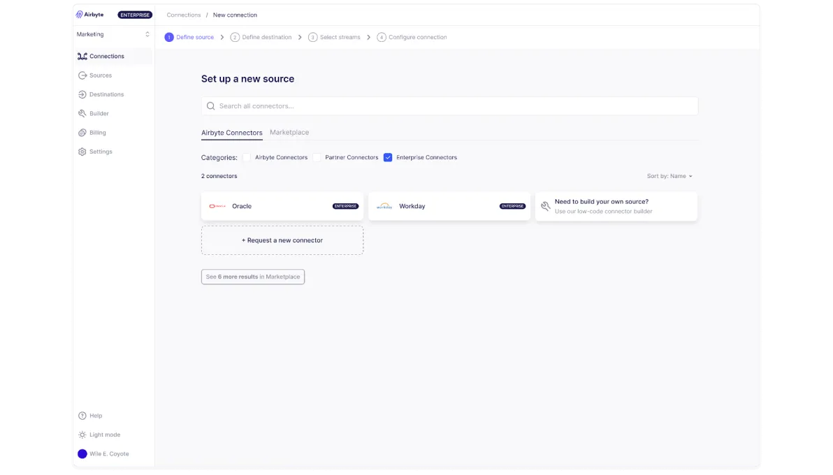Uncheck the Enterprise Connectors checkbox

(388, 158)
